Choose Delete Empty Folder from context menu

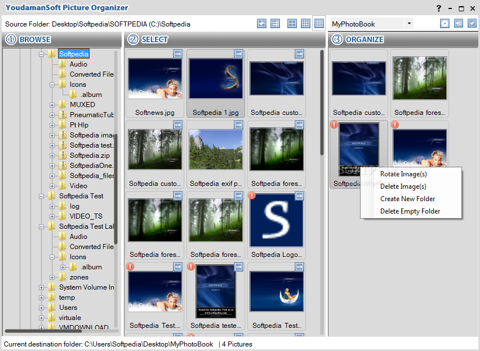pyautogui.click(x=411, y=211)
